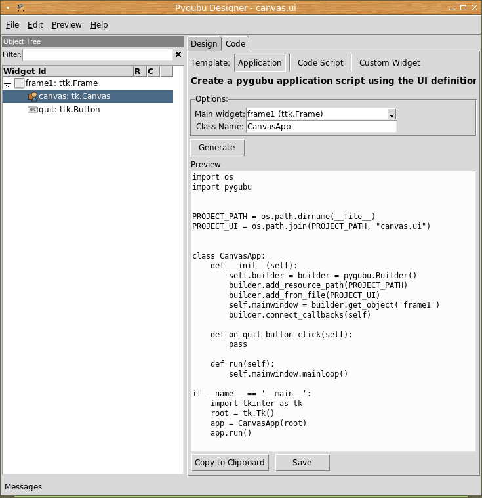The height and width of the screenshot is (498, 482).
Task: Click Copy to Clipboard button
Action: (x=230, y=463)
